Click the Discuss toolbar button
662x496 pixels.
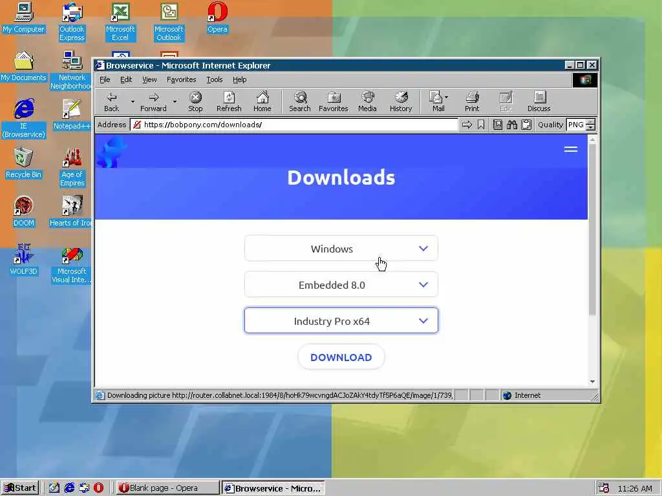coord(539,101)
